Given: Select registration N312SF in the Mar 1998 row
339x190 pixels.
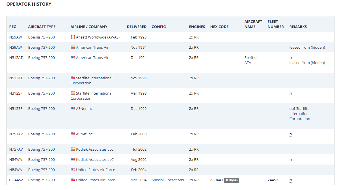Looking at the screenshot, I should [x=16, y=93].
